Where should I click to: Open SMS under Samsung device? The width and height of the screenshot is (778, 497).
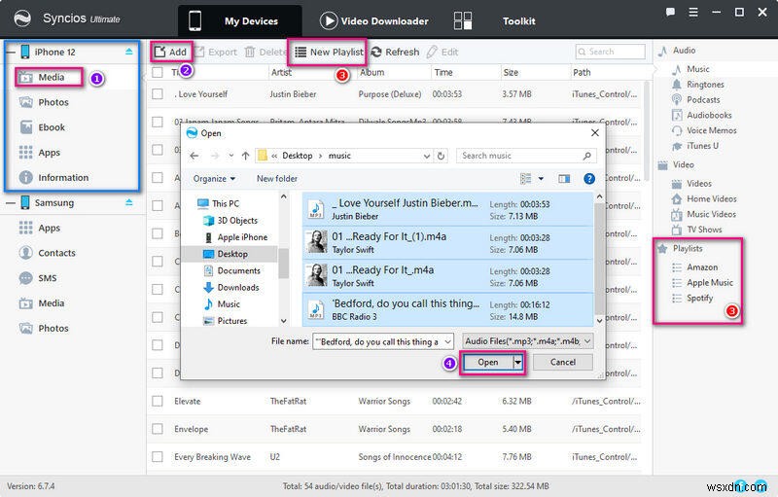click(x=49, y=278)
